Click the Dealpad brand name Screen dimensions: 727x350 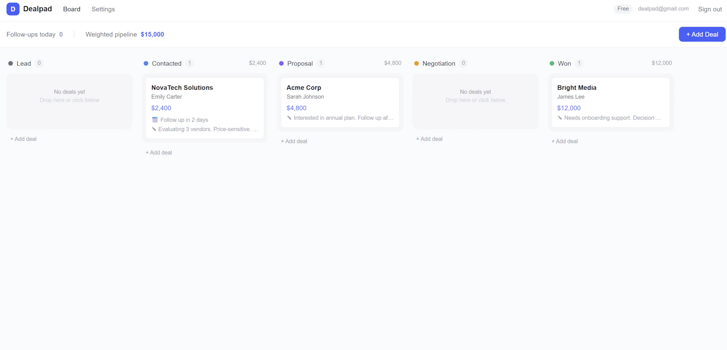pyautogui.click(x=38, y=9)
